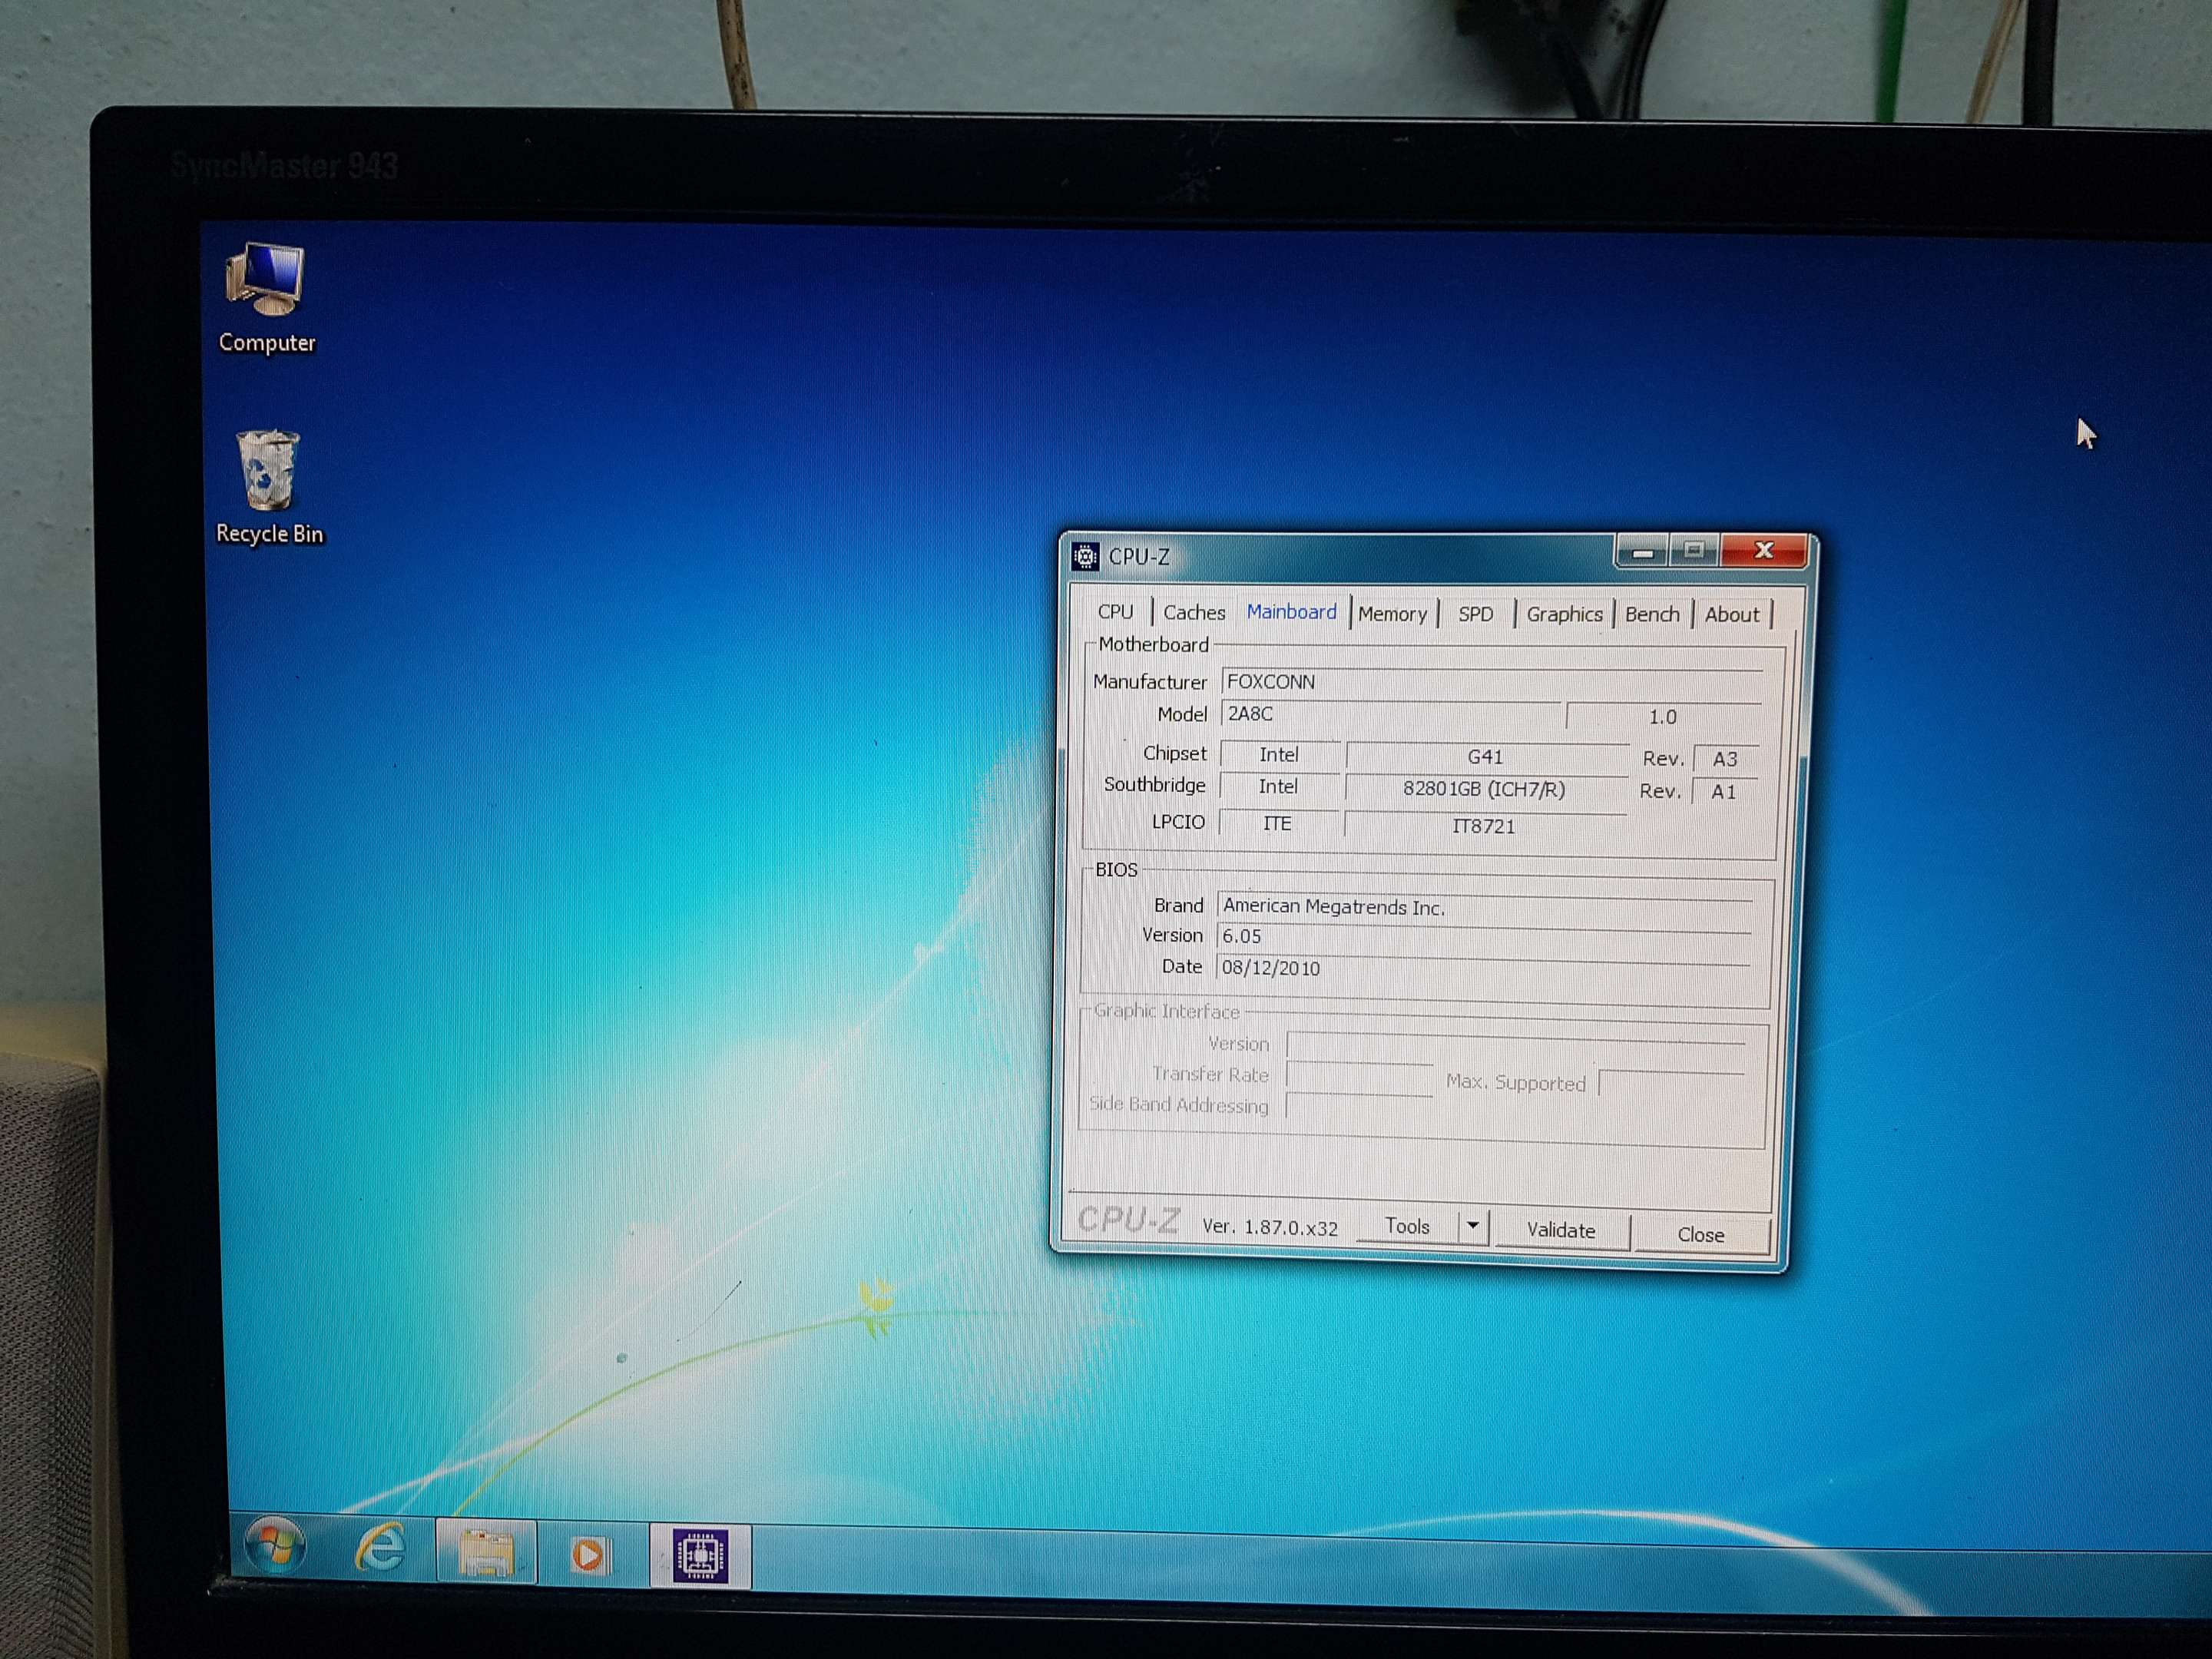Image resolution: width=2212 pixels, height=1659 pixels.
Task: Click the CPU-Z taskbar icon
Action: point(700,1555)
